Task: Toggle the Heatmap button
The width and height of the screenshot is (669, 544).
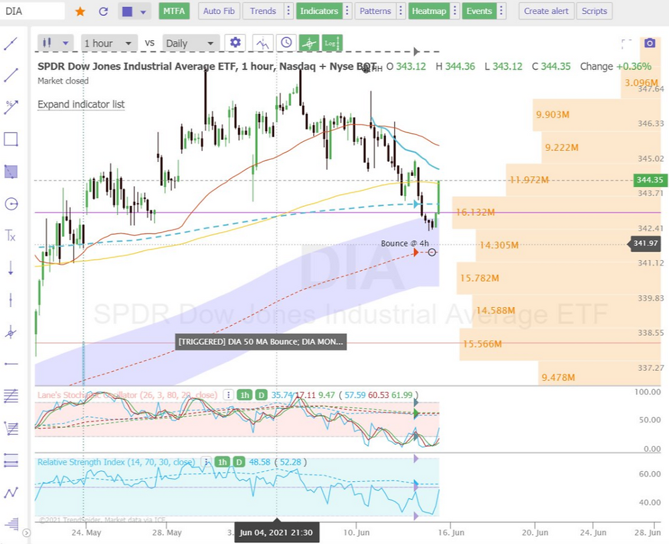Action: click(x=429, y=11)
